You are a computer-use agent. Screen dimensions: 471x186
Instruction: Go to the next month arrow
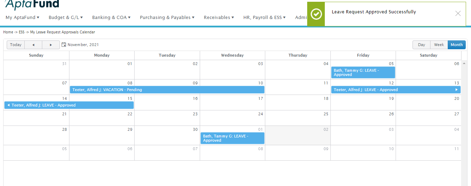click(51, 45)
